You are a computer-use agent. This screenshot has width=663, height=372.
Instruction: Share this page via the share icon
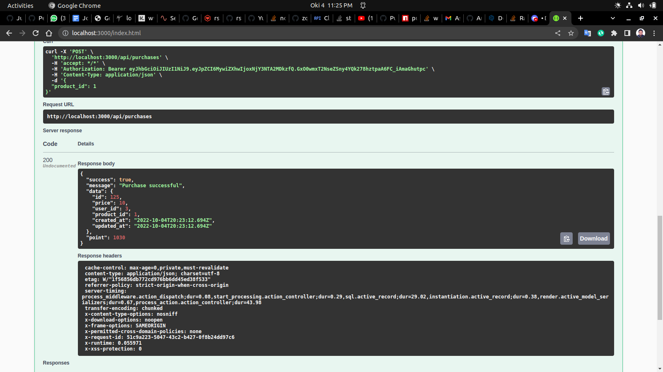point(558,33)
